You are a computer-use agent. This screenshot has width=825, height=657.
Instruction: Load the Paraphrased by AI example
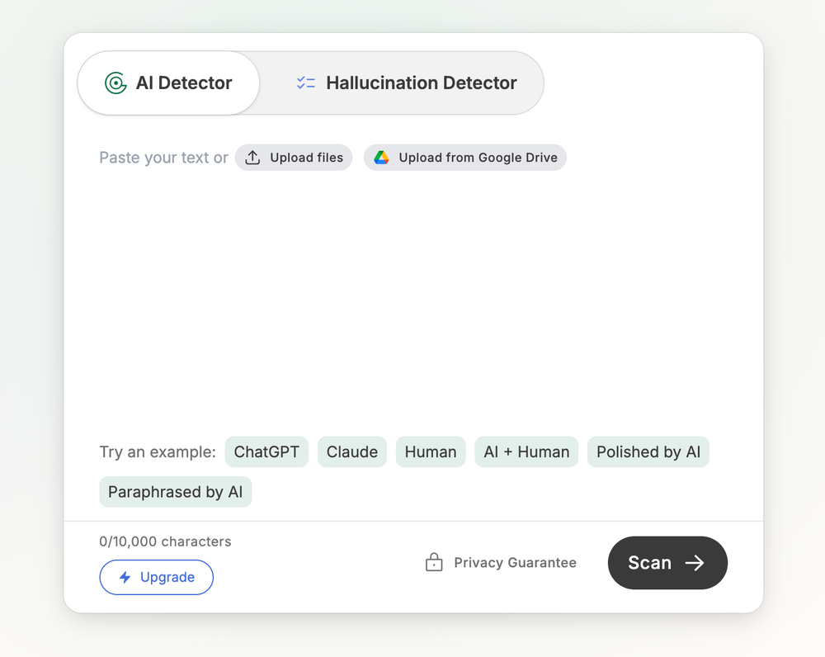[x=175, y=491]
